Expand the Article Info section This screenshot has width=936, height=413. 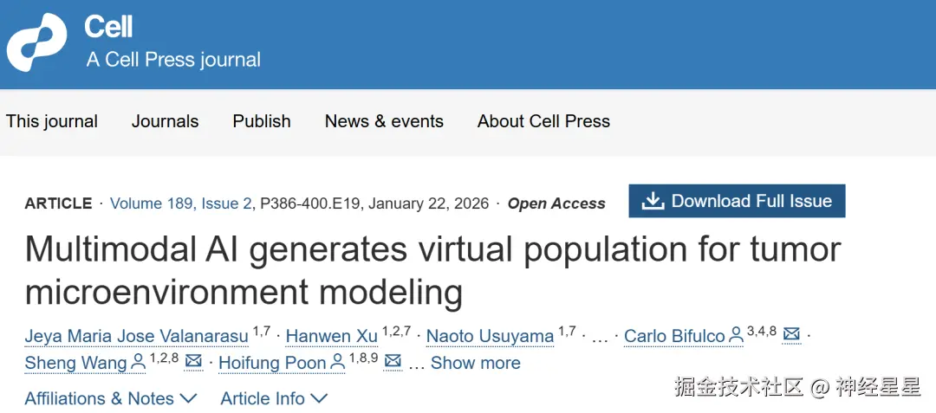[x=274, y=398]
